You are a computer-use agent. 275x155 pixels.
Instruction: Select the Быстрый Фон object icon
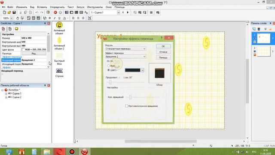click(x=59, y=56)
